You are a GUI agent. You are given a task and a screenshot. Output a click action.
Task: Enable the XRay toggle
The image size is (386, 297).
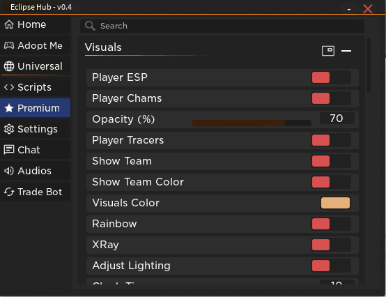(x=331, y=245)
